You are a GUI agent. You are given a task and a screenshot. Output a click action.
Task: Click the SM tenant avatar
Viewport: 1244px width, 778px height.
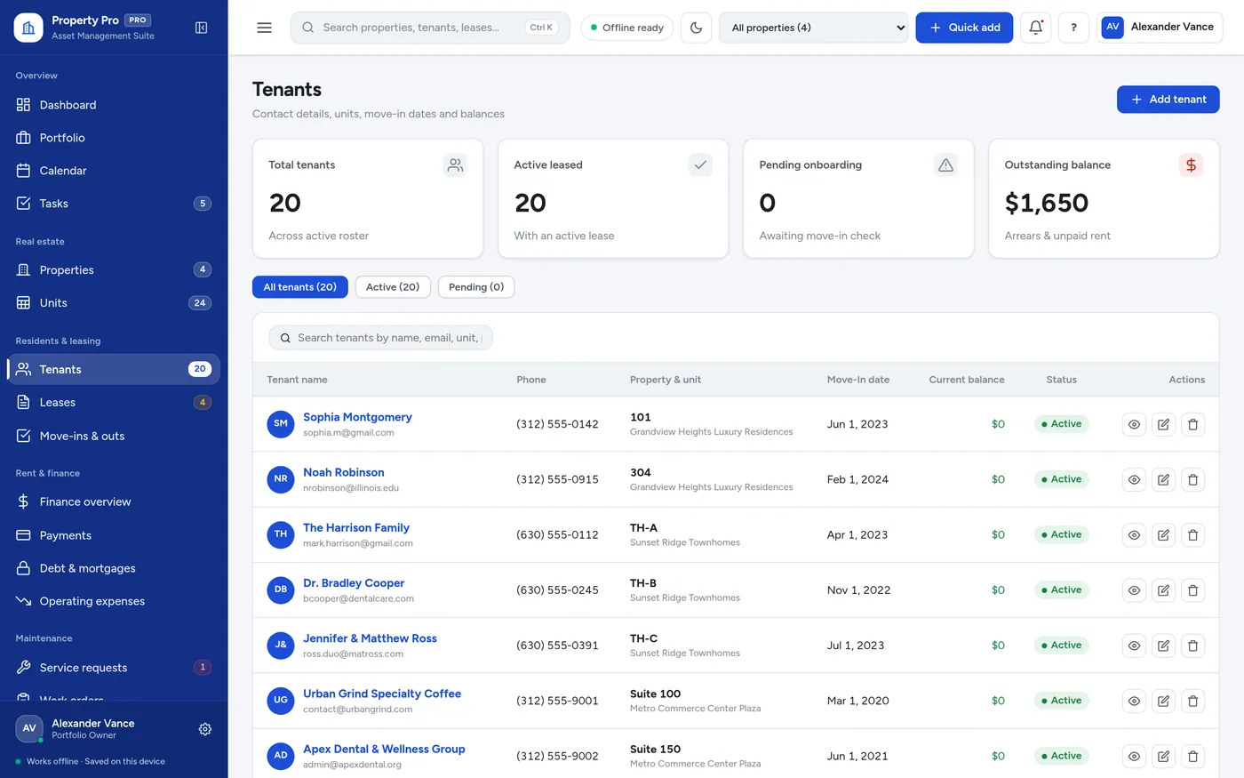pos(281,424)
